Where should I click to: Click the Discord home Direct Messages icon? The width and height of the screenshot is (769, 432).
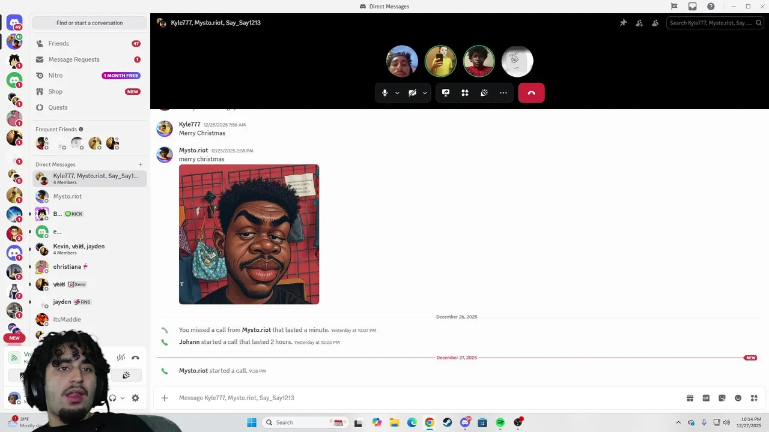[14, 24]
